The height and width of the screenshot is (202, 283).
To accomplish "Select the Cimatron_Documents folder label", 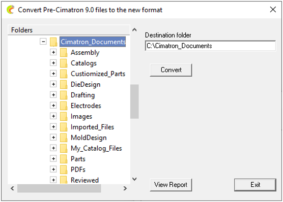I will [93, 42].
